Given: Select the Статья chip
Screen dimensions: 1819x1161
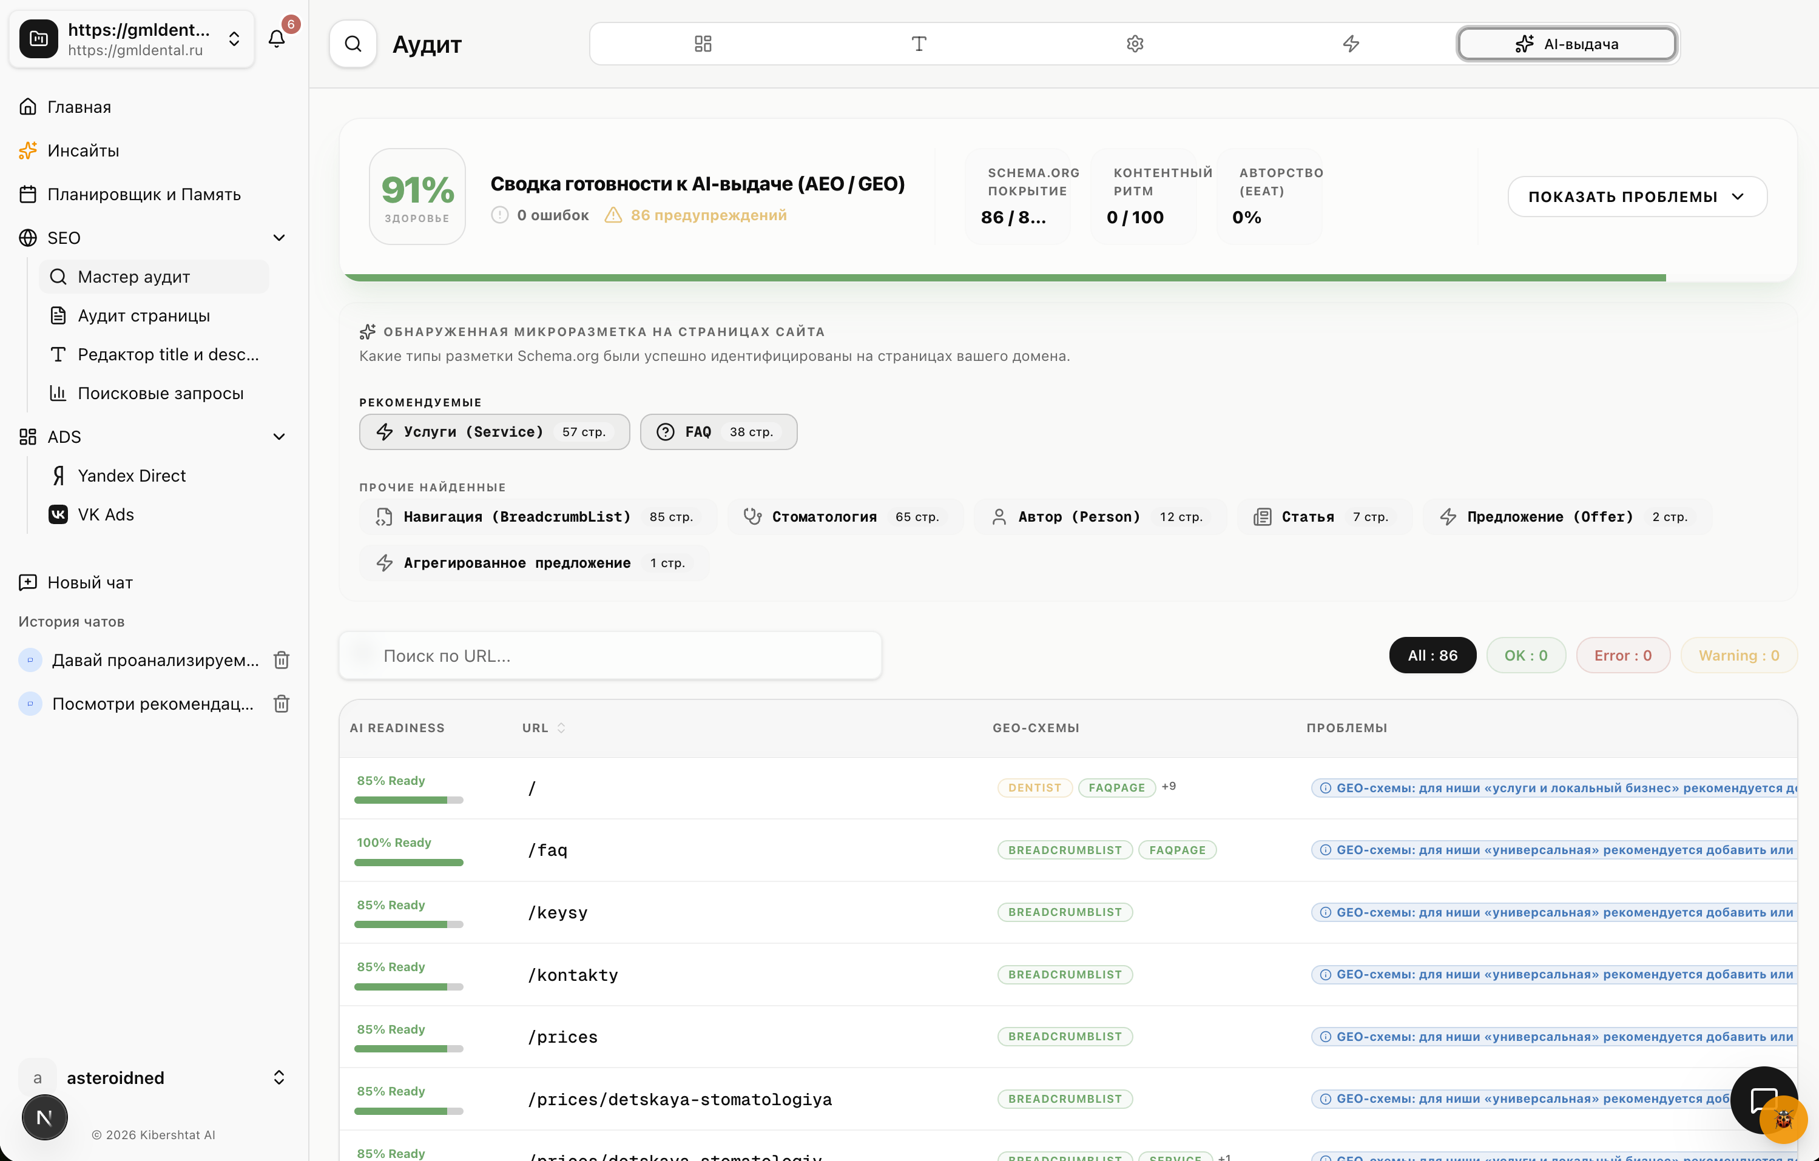Looking at the screenshot, I should pyautogui.click(x=1325, y=517).
